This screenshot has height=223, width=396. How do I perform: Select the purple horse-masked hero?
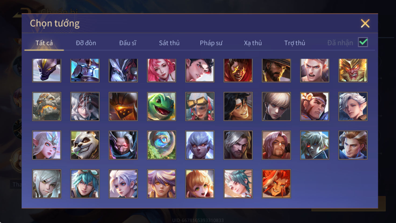tap(47, 70)
